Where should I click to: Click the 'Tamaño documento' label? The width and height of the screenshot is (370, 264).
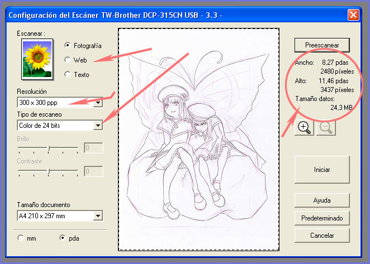click(44, 205)
